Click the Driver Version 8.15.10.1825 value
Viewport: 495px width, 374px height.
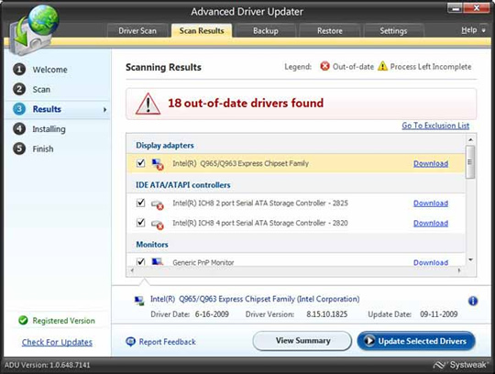pos(326,314)
